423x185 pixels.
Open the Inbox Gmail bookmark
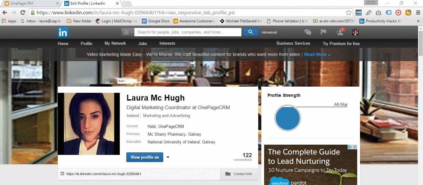[x=40, y=21]
